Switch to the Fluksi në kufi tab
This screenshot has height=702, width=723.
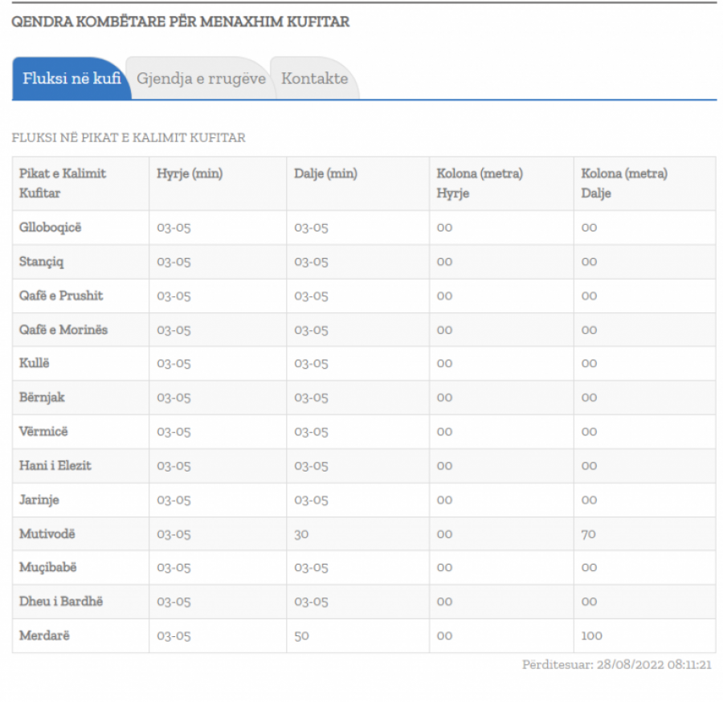click(x=72, y=79)
